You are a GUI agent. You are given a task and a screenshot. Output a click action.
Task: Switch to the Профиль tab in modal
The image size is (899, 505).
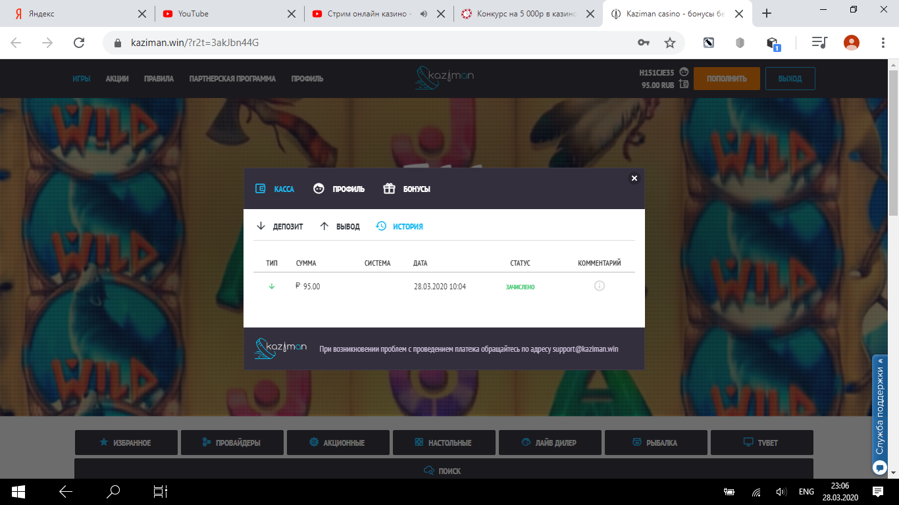coord(338,189)
